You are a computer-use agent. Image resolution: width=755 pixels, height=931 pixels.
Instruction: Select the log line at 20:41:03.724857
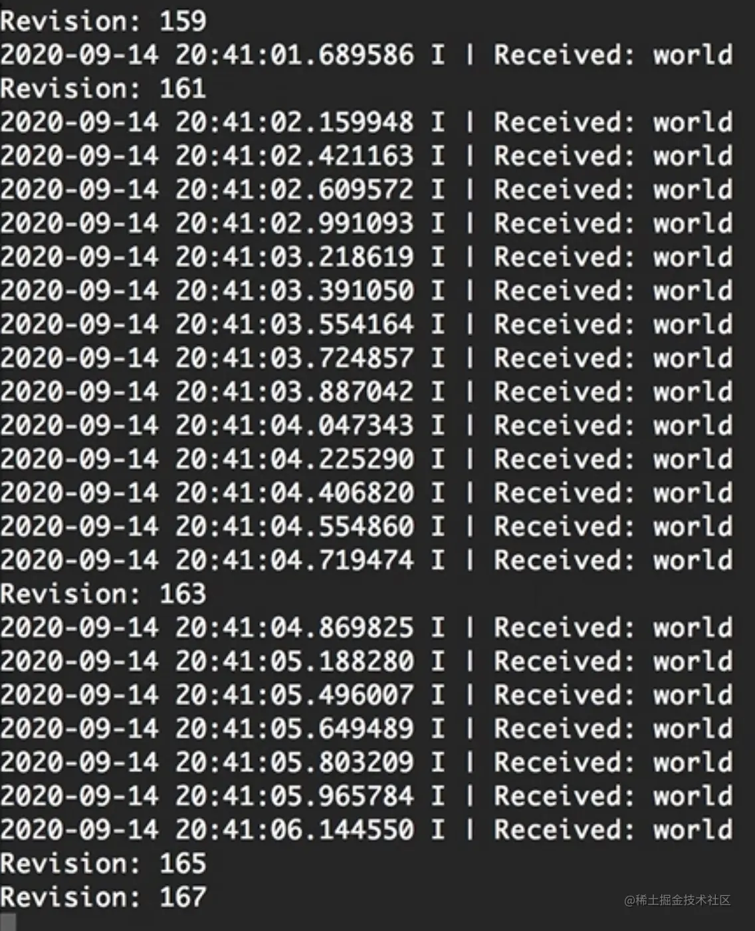coord(366,358)
